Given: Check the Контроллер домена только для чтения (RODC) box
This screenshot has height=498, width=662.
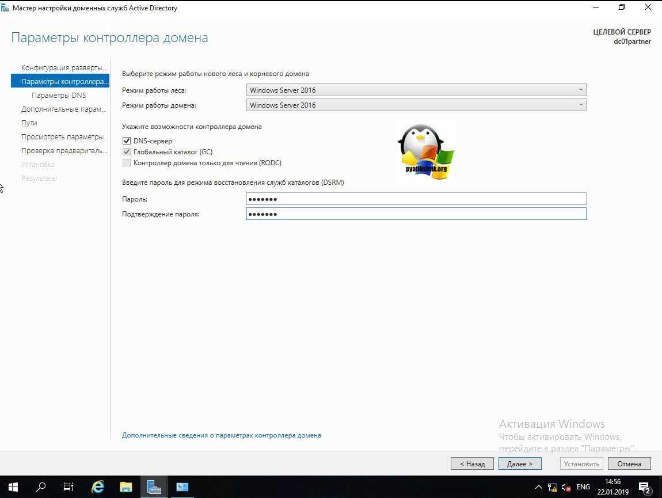Looking at the screenshot, I should (x=127, y=163).
